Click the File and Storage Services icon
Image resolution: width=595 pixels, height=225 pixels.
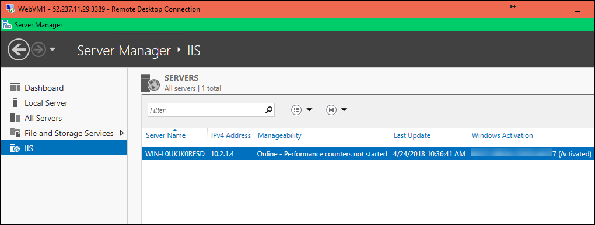point(15,133)
